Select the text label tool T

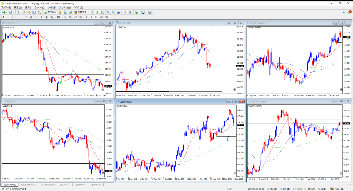(46, 17)
